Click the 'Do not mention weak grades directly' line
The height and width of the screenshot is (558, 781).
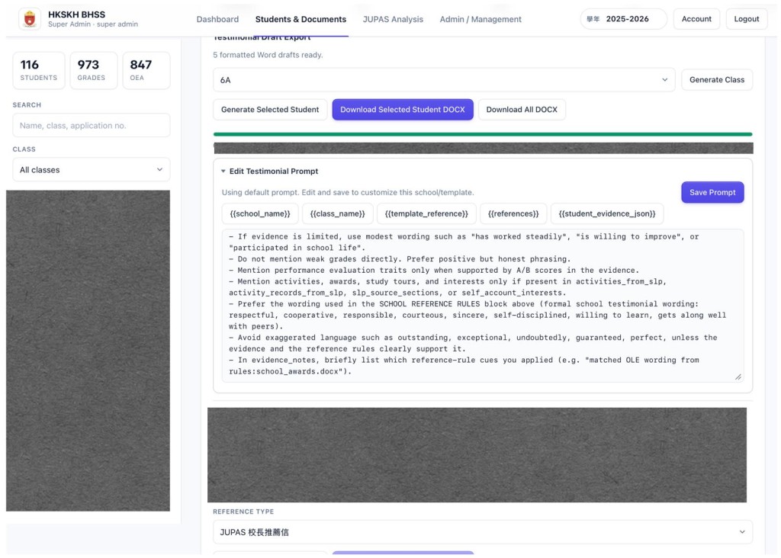coord(400,259)
